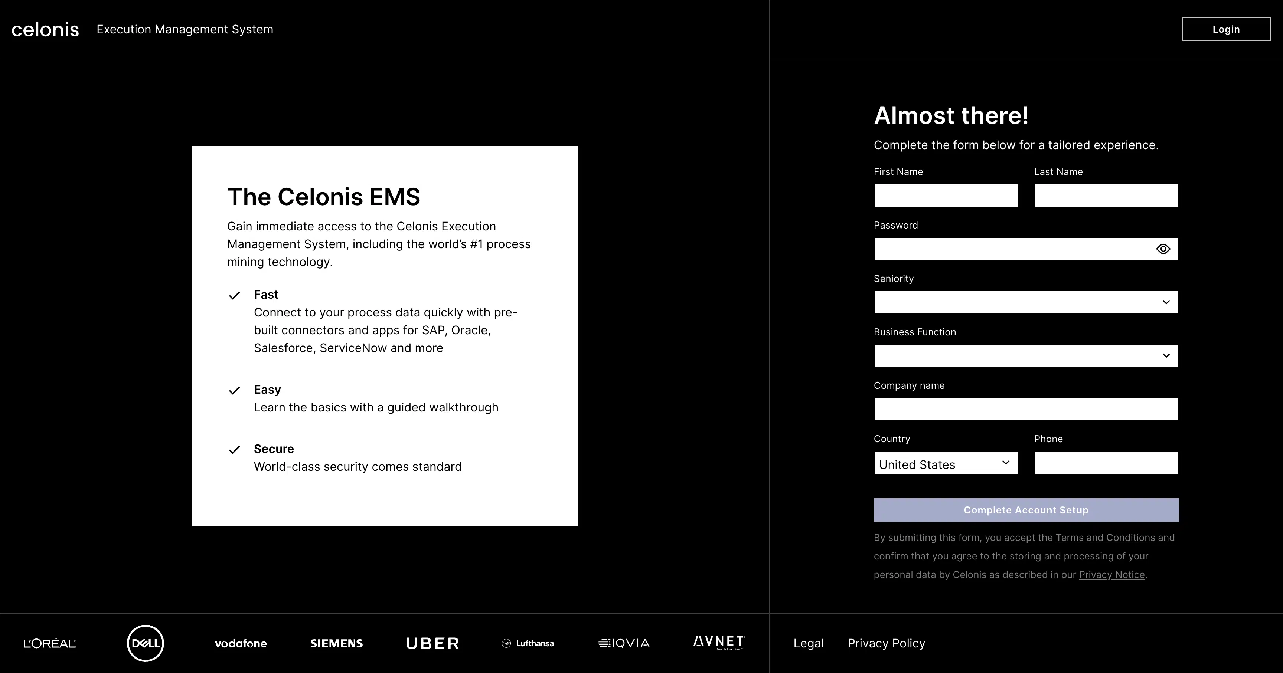The height and width of the screenshot is (673, 1283).
Task: Focus the Password field
Action: coord(1026,249)
